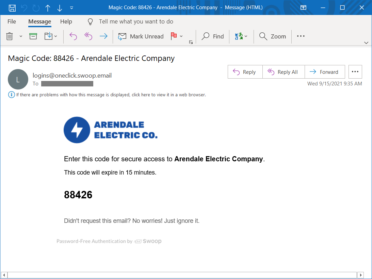Viewport: 372px width, 279px height.
Task: Open Ribbon Display Options in title bar
Action: tap(303, 7)
